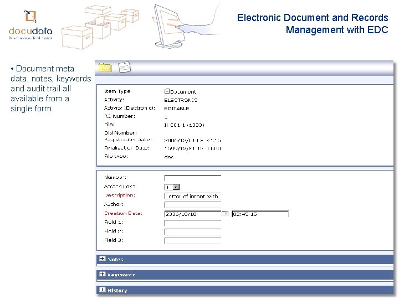
Task: Click the Field 3 input box
Action: click(193, 241)
